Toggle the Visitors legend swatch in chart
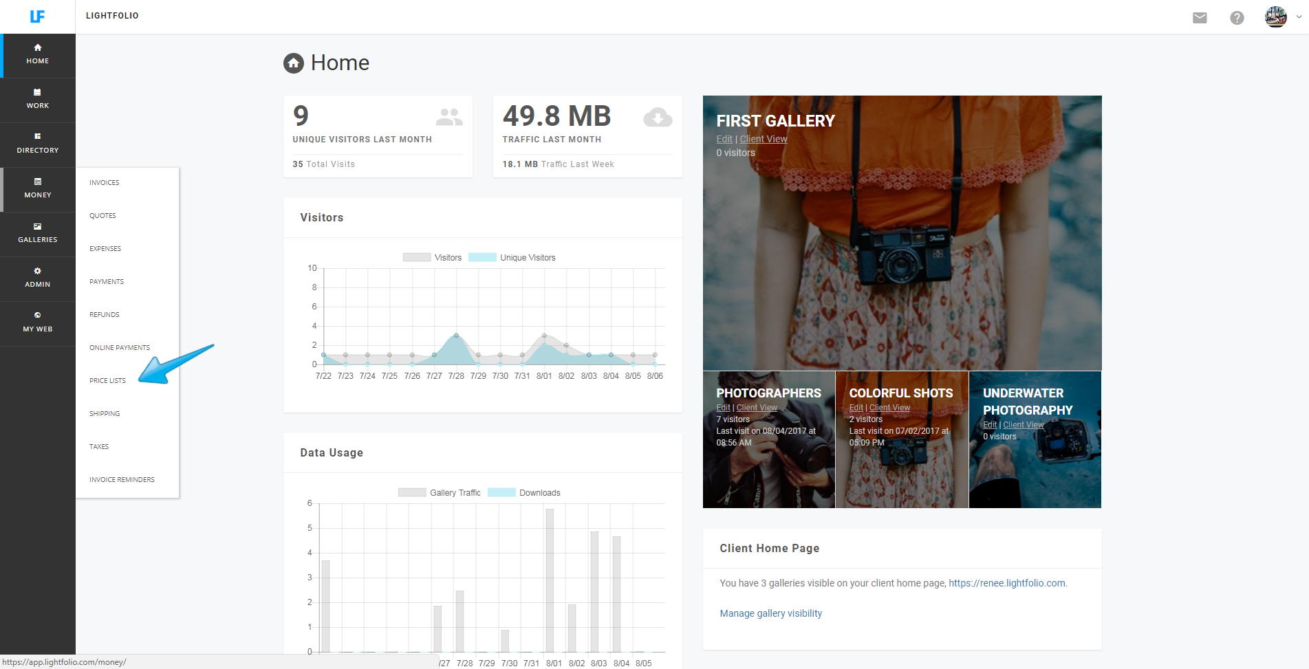This screenshot has width=1309, height=669. pos(417,257)
